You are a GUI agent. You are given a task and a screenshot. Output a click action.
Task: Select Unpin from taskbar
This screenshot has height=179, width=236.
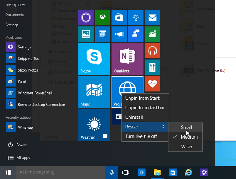[x=145, y=108]
